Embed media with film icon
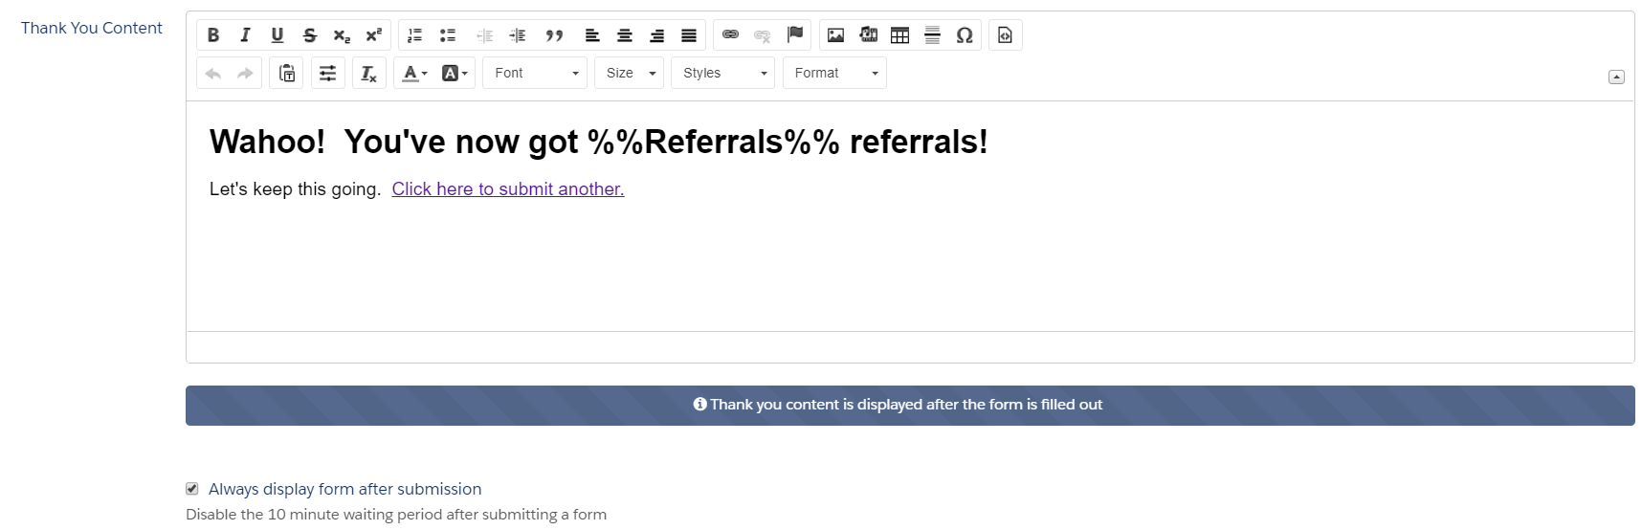The height and width of the screenshot is (530, 1642). (868, 35)
